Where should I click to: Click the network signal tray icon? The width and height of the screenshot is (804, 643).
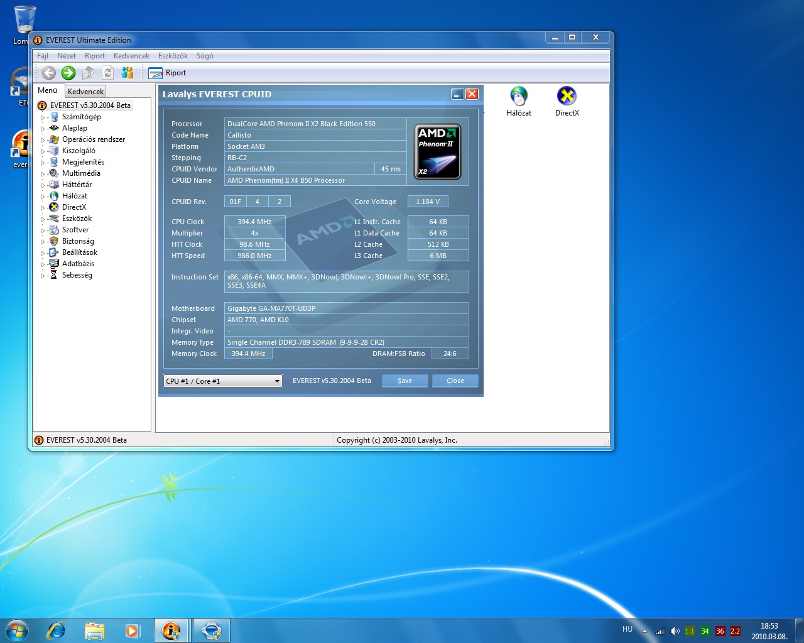(660, 631)
